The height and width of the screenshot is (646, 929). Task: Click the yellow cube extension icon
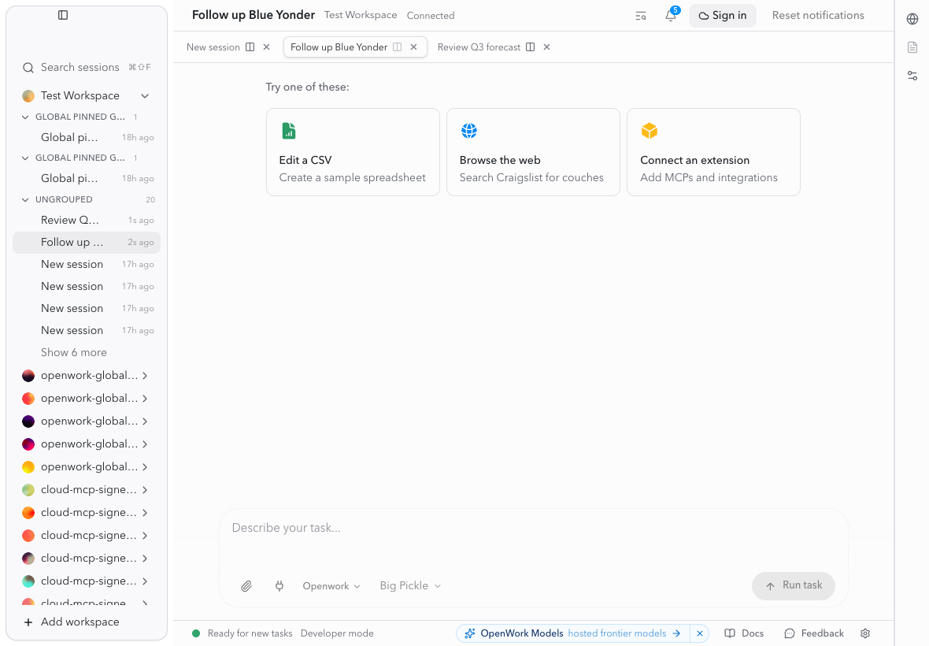coord(650,131)
